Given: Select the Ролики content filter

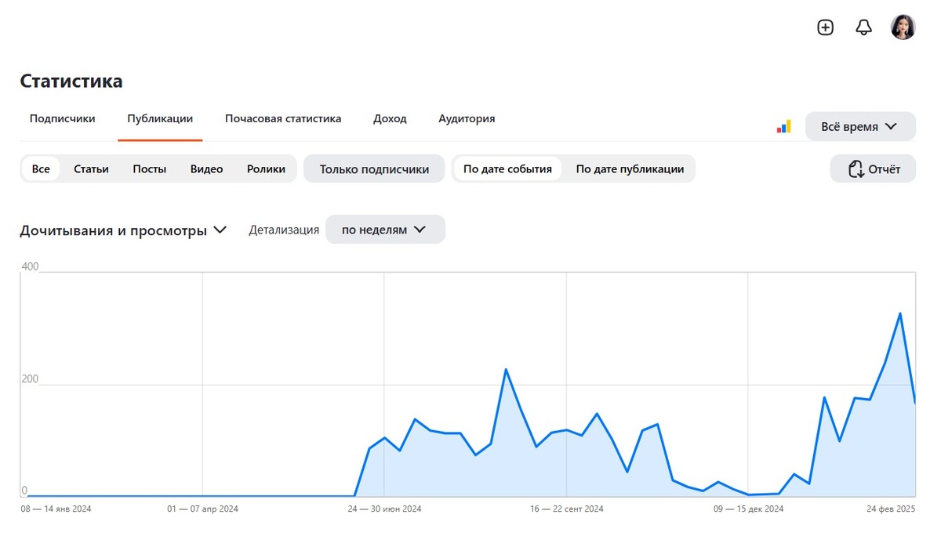Looking at the screenshot, I should pyautogui.click(x=266, y=168).
